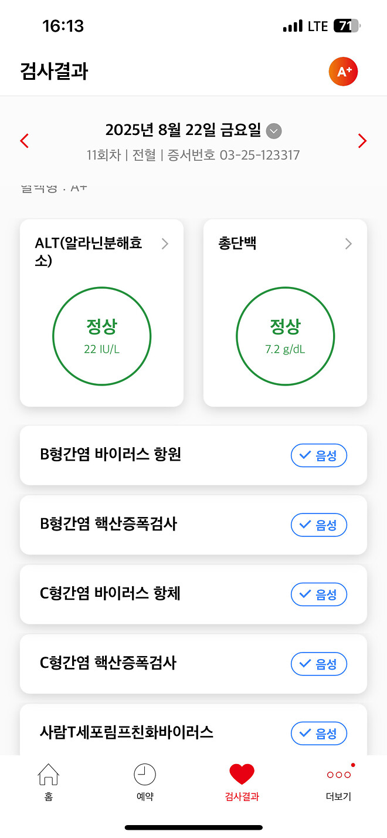The width and height of the screenshot is (387, 838).
Task: Open the 더보기 more options icon
Action: click(x=339, y=775)
